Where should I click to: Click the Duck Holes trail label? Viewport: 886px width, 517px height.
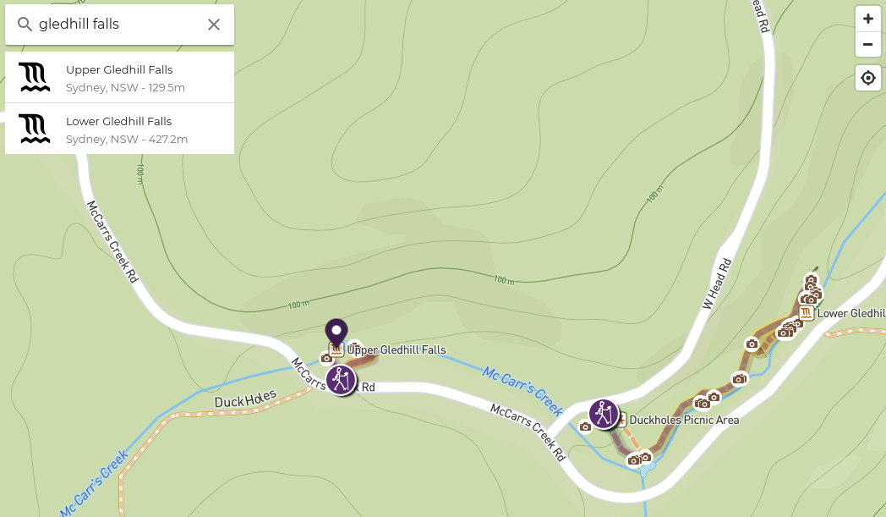(x=245, y=399)
